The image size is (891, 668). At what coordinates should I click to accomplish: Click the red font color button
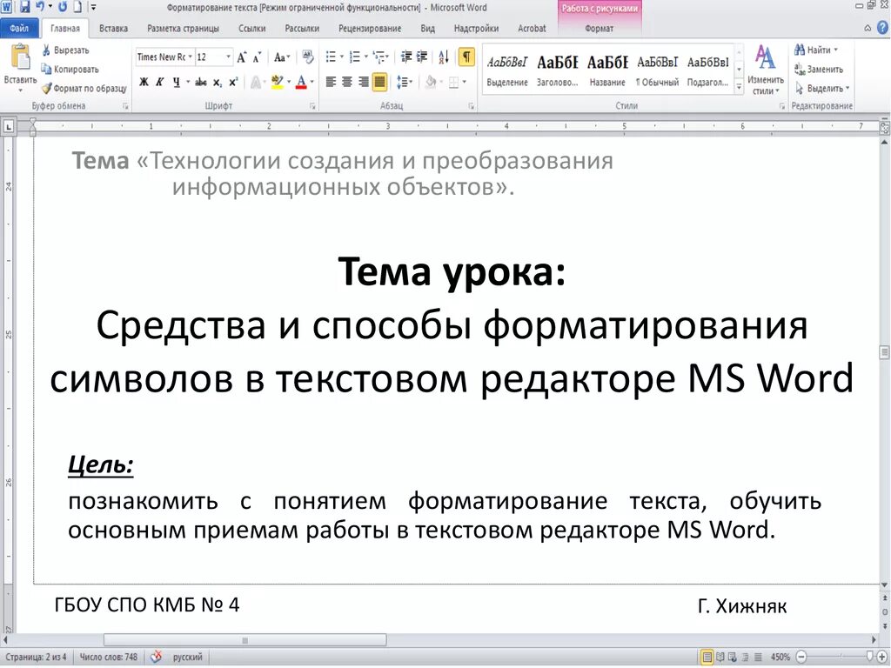point(302,83)
